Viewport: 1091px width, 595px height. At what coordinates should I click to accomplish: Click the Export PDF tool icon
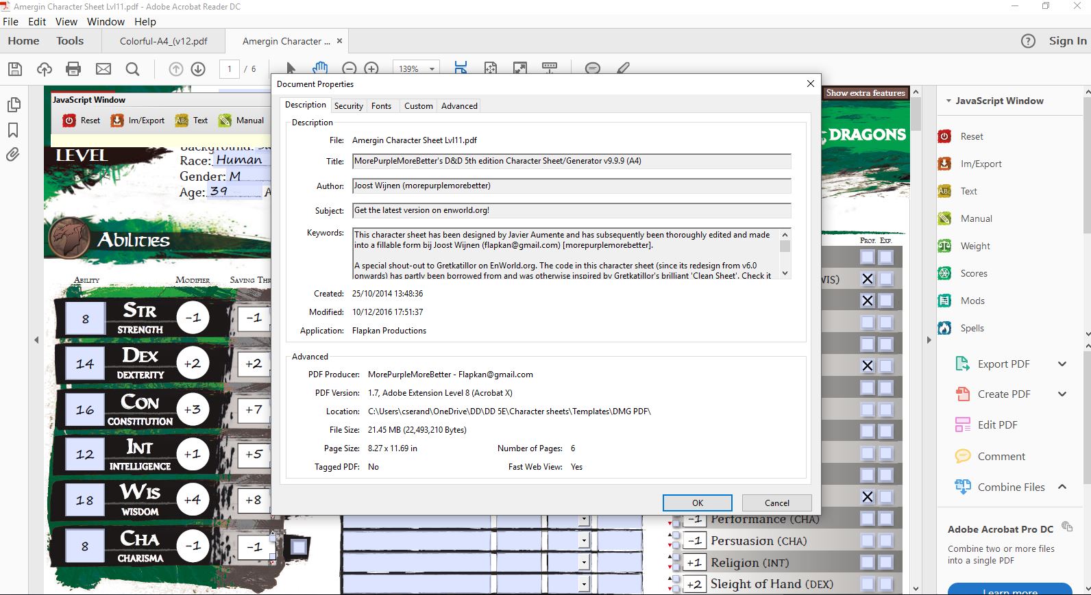tap(962, 364)
